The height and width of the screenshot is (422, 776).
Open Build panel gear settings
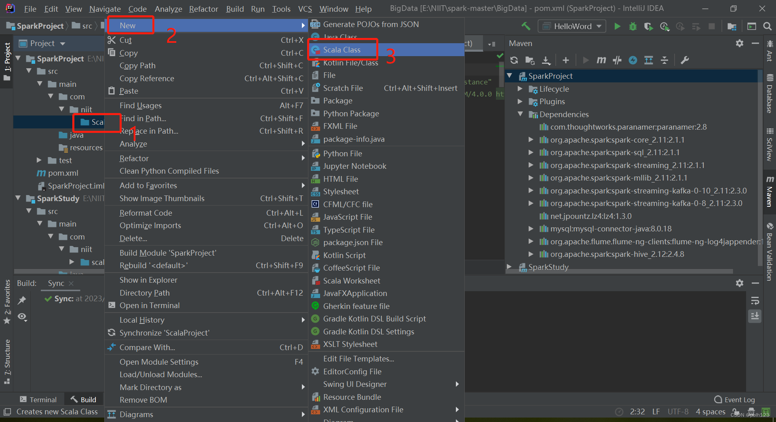740,283
